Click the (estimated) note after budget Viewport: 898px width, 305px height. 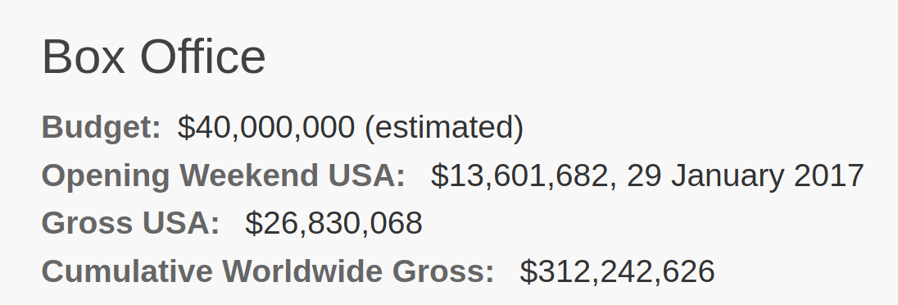click(444, 127)
